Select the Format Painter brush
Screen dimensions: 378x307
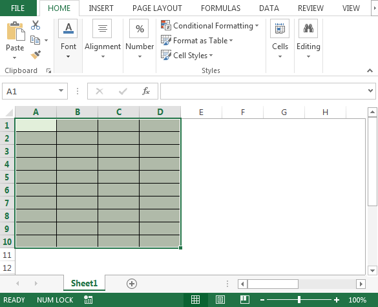(x=36, y=55)
